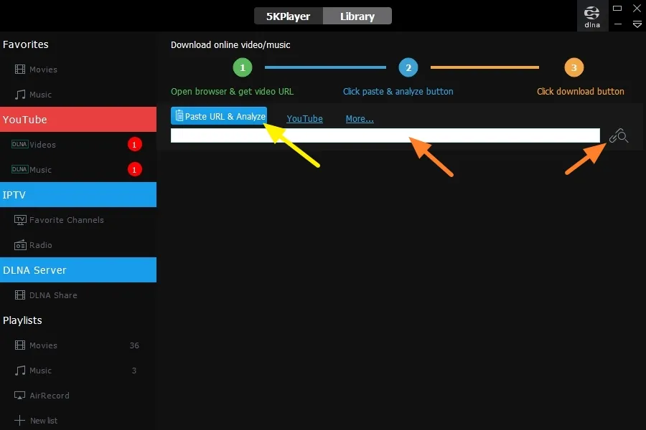646x430 pixels.
Task: Click the DLNA icon in title bar
Action: pos(592,16)
